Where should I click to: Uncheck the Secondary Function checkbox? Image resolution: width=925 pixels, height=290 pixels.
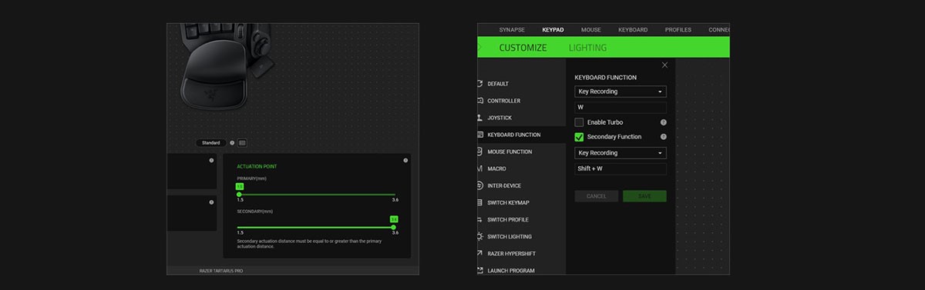[x=580, y=137]
